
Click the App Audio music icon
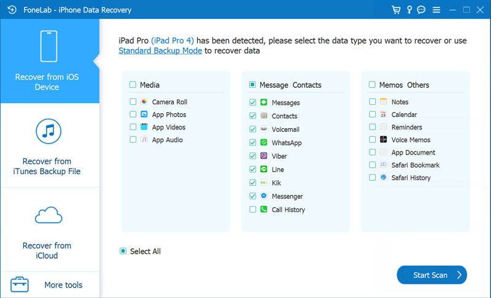coord(144,139)
